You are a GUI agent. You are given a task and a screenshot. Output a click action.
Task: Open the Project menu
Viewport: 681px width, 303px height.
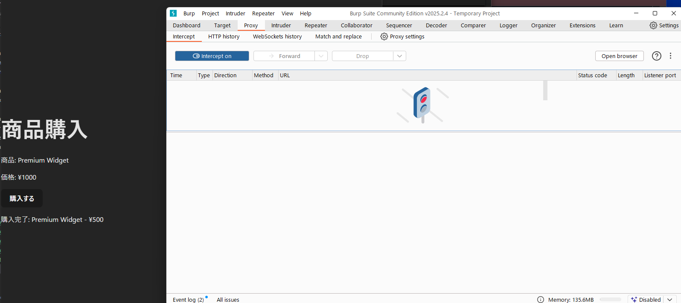point(210,13)
